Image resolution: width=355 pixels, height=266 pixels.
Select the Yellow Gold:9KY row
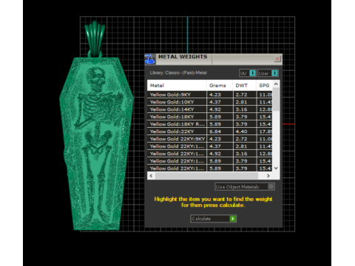[210, 95]
